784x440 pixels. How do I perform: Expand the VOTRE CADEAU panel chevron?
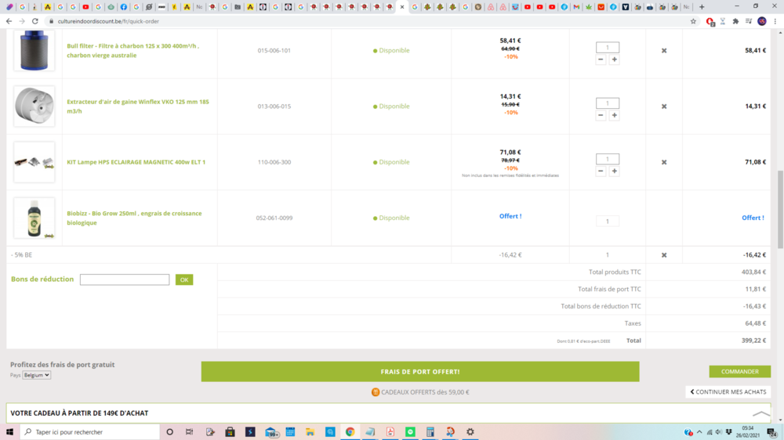tap(761, 413)
